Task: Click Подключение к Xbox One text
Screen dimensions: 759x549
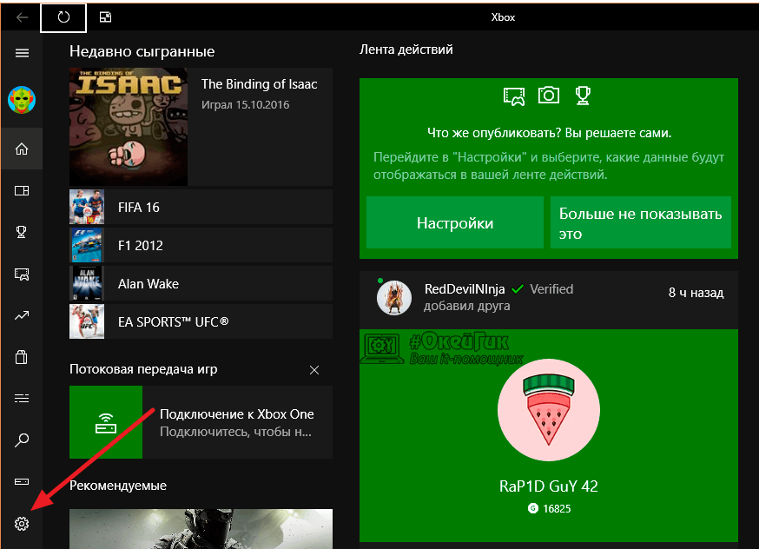Action: (x=237, y=414)
